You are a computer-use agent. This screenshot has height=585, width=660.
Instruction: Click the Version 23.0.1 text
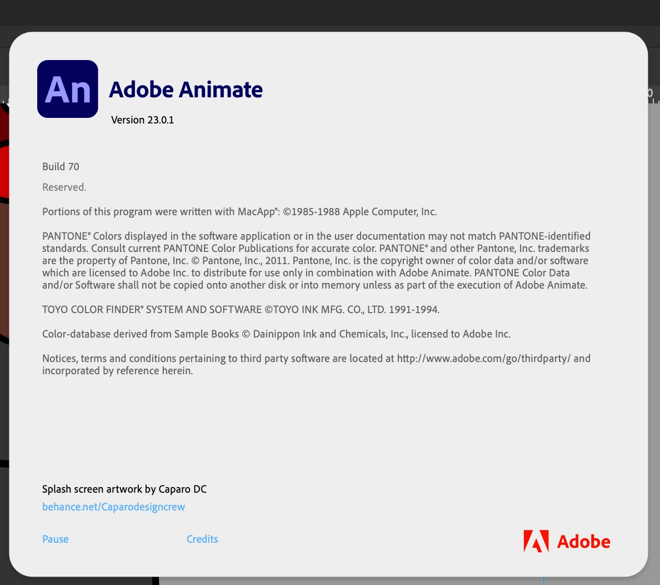click(x=142, y=120)
